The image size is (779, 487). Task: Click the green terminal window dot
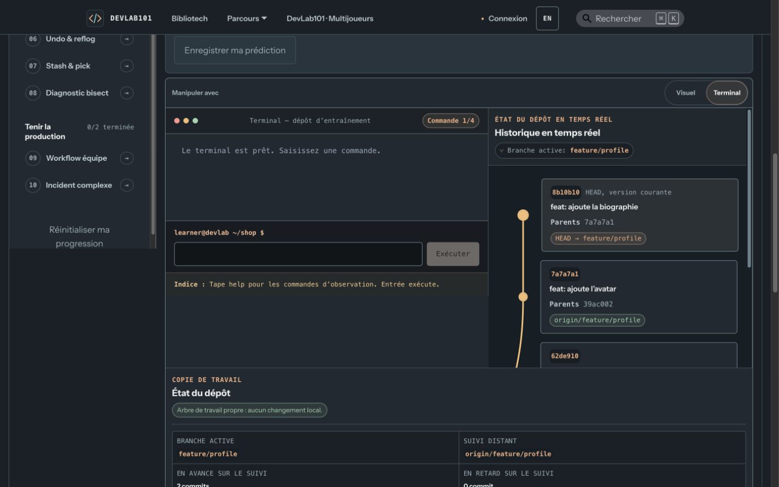click(195, 121)
